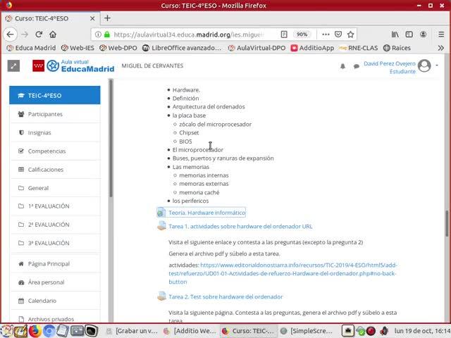Open LibreOffice avanzado bookmark
This screenshot has width=451, height=338.
pos(182,48)
